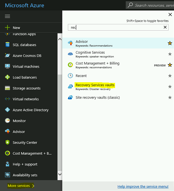Toggle the hamburger sidebar menu

pyautogui.click(x=7, y=16)
